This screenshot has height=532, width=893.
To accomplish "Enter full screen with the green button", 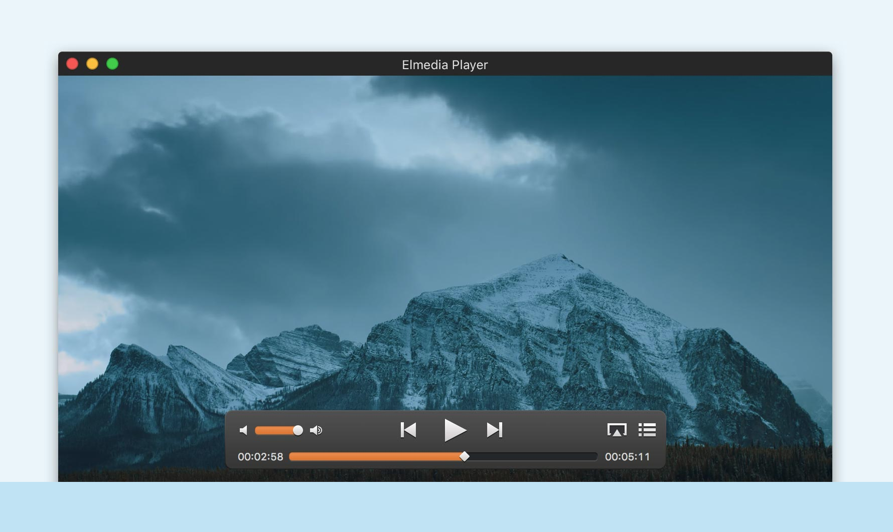I will (x=112, y=64).
